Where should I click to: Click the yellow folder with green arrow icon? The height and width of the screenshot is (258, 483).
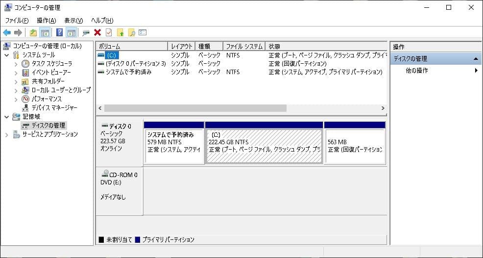120,32
